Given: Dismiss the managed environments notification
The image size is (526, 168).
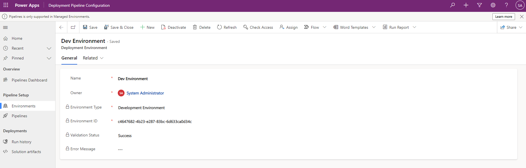Looking at the screenshot, I should [522, 17].
